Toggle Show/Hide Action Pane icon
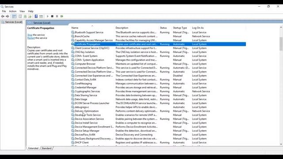 click(x=41, y=16)
